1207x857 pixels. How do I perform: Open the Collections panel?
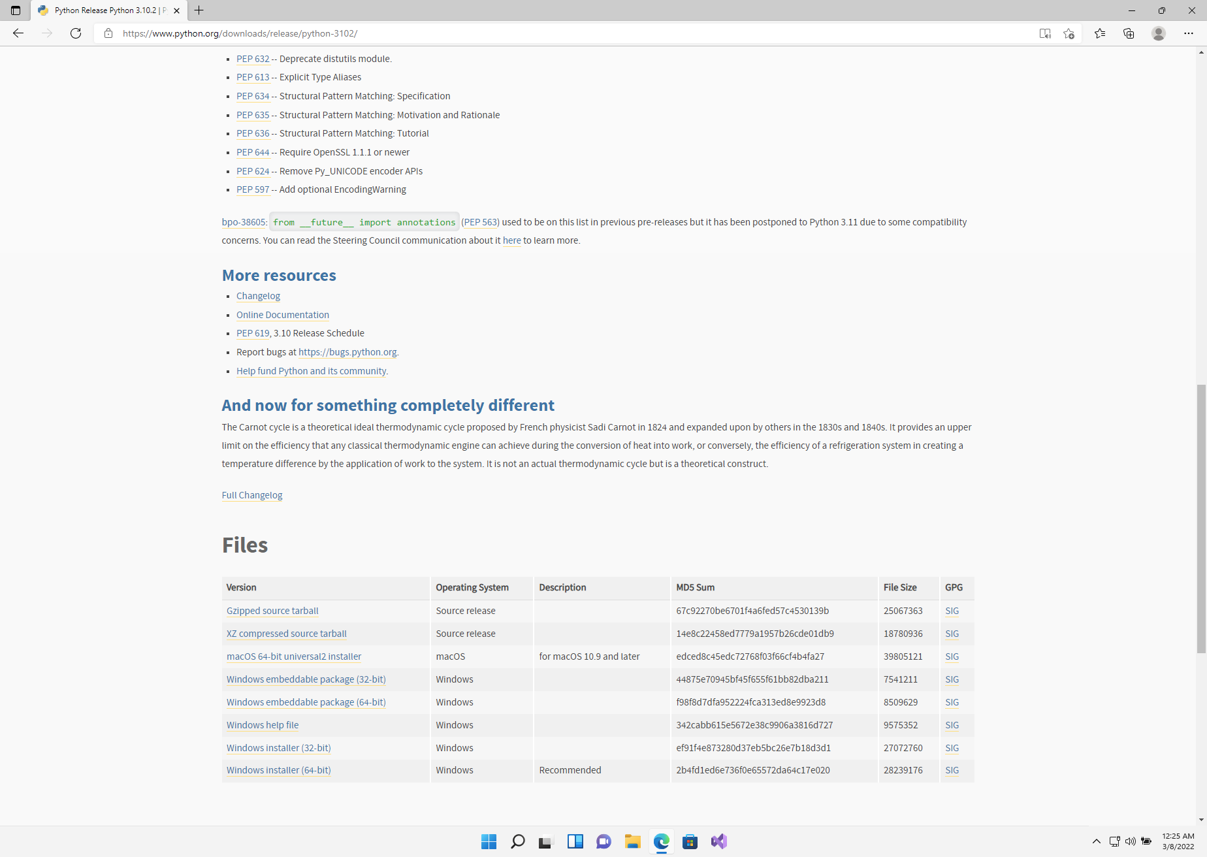point(1129,33)
